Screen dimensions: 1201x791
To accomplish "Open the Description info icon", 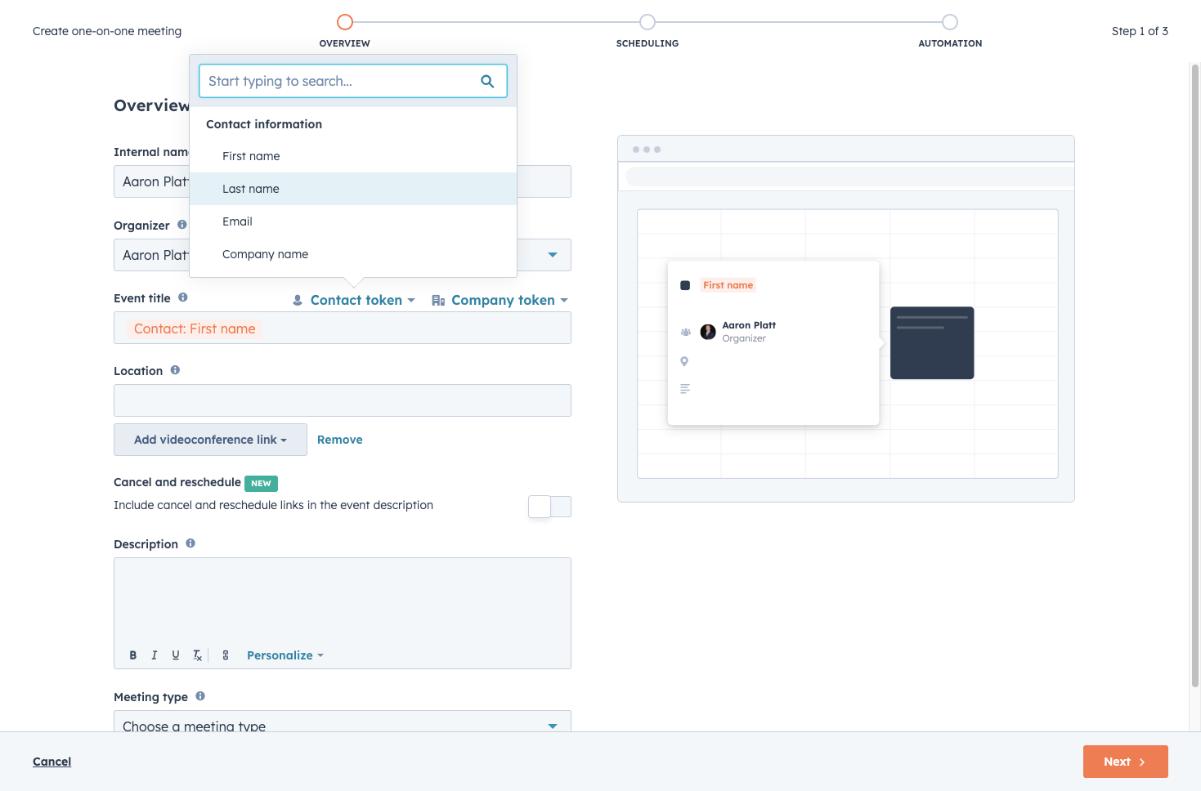I will [x=190, y=543].
